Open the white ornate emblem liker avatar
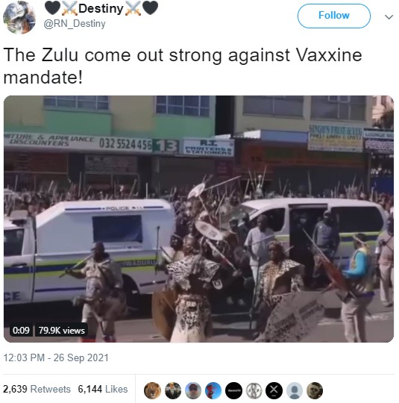 pyautogui.click(x=254, y=390)
